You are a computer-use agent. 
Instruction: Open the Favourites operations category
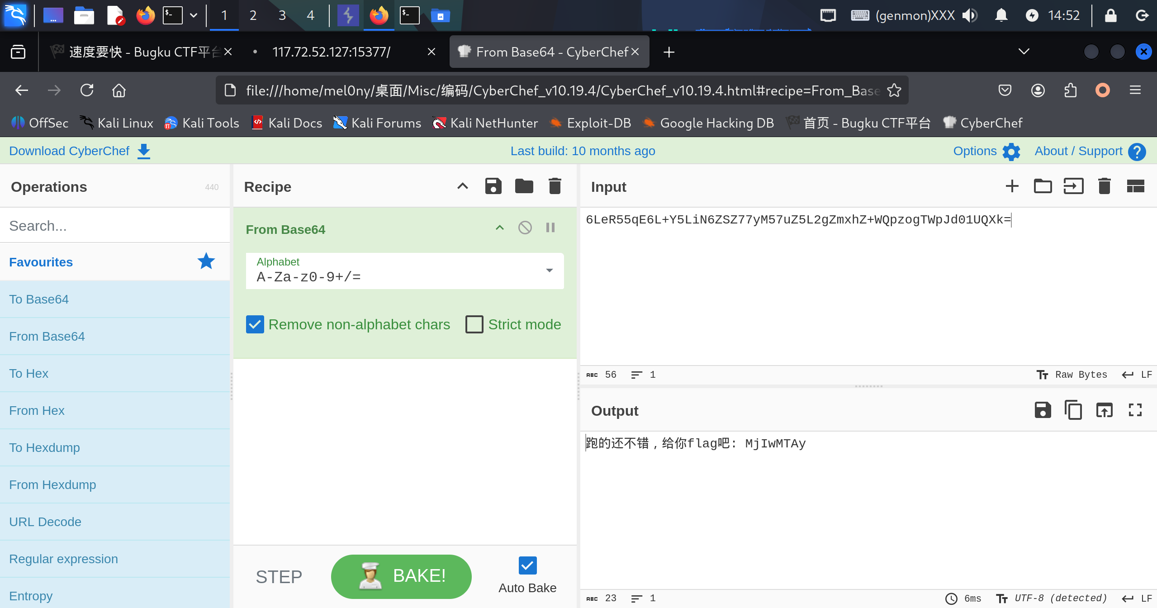pos(41,262)
